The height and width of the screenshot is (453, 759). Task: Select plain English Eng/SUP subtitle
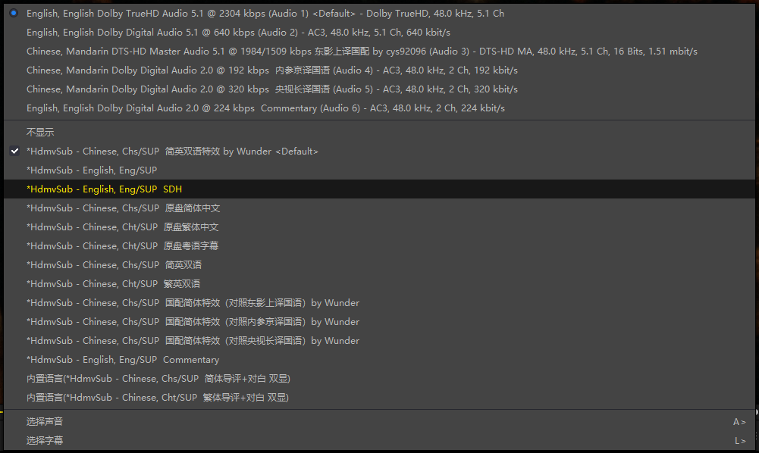tap(92, 170)
